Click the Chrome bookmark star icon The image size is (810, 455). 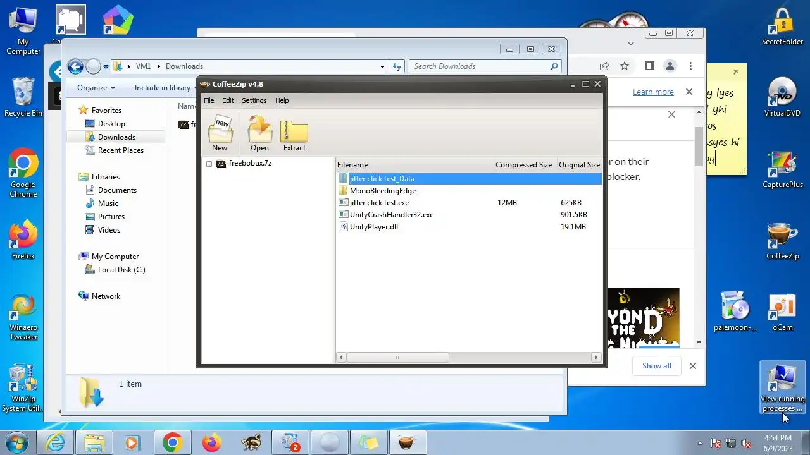(625, 66)
